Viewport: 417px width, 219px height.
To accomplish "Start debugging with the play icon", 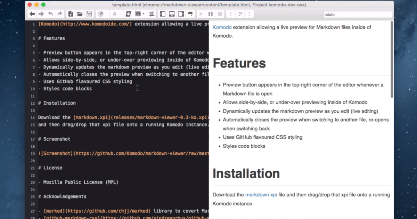I will [201, 14].
